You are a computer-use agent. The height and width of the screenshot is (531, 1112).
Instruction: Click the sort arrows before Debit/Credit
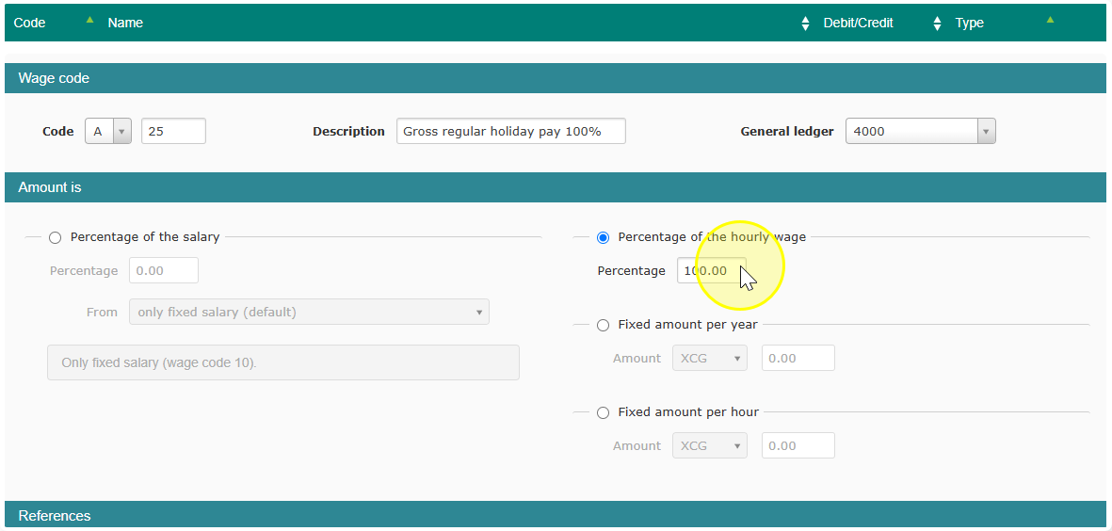point(805,24)
